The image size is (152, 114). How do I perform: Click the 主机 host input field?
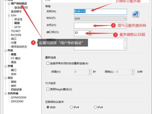(100, 26)
